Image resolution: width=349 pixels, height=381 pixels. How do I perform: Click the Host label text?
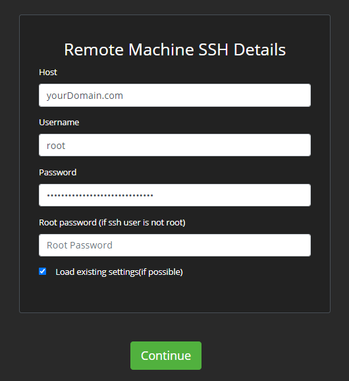tap(48, 72)
